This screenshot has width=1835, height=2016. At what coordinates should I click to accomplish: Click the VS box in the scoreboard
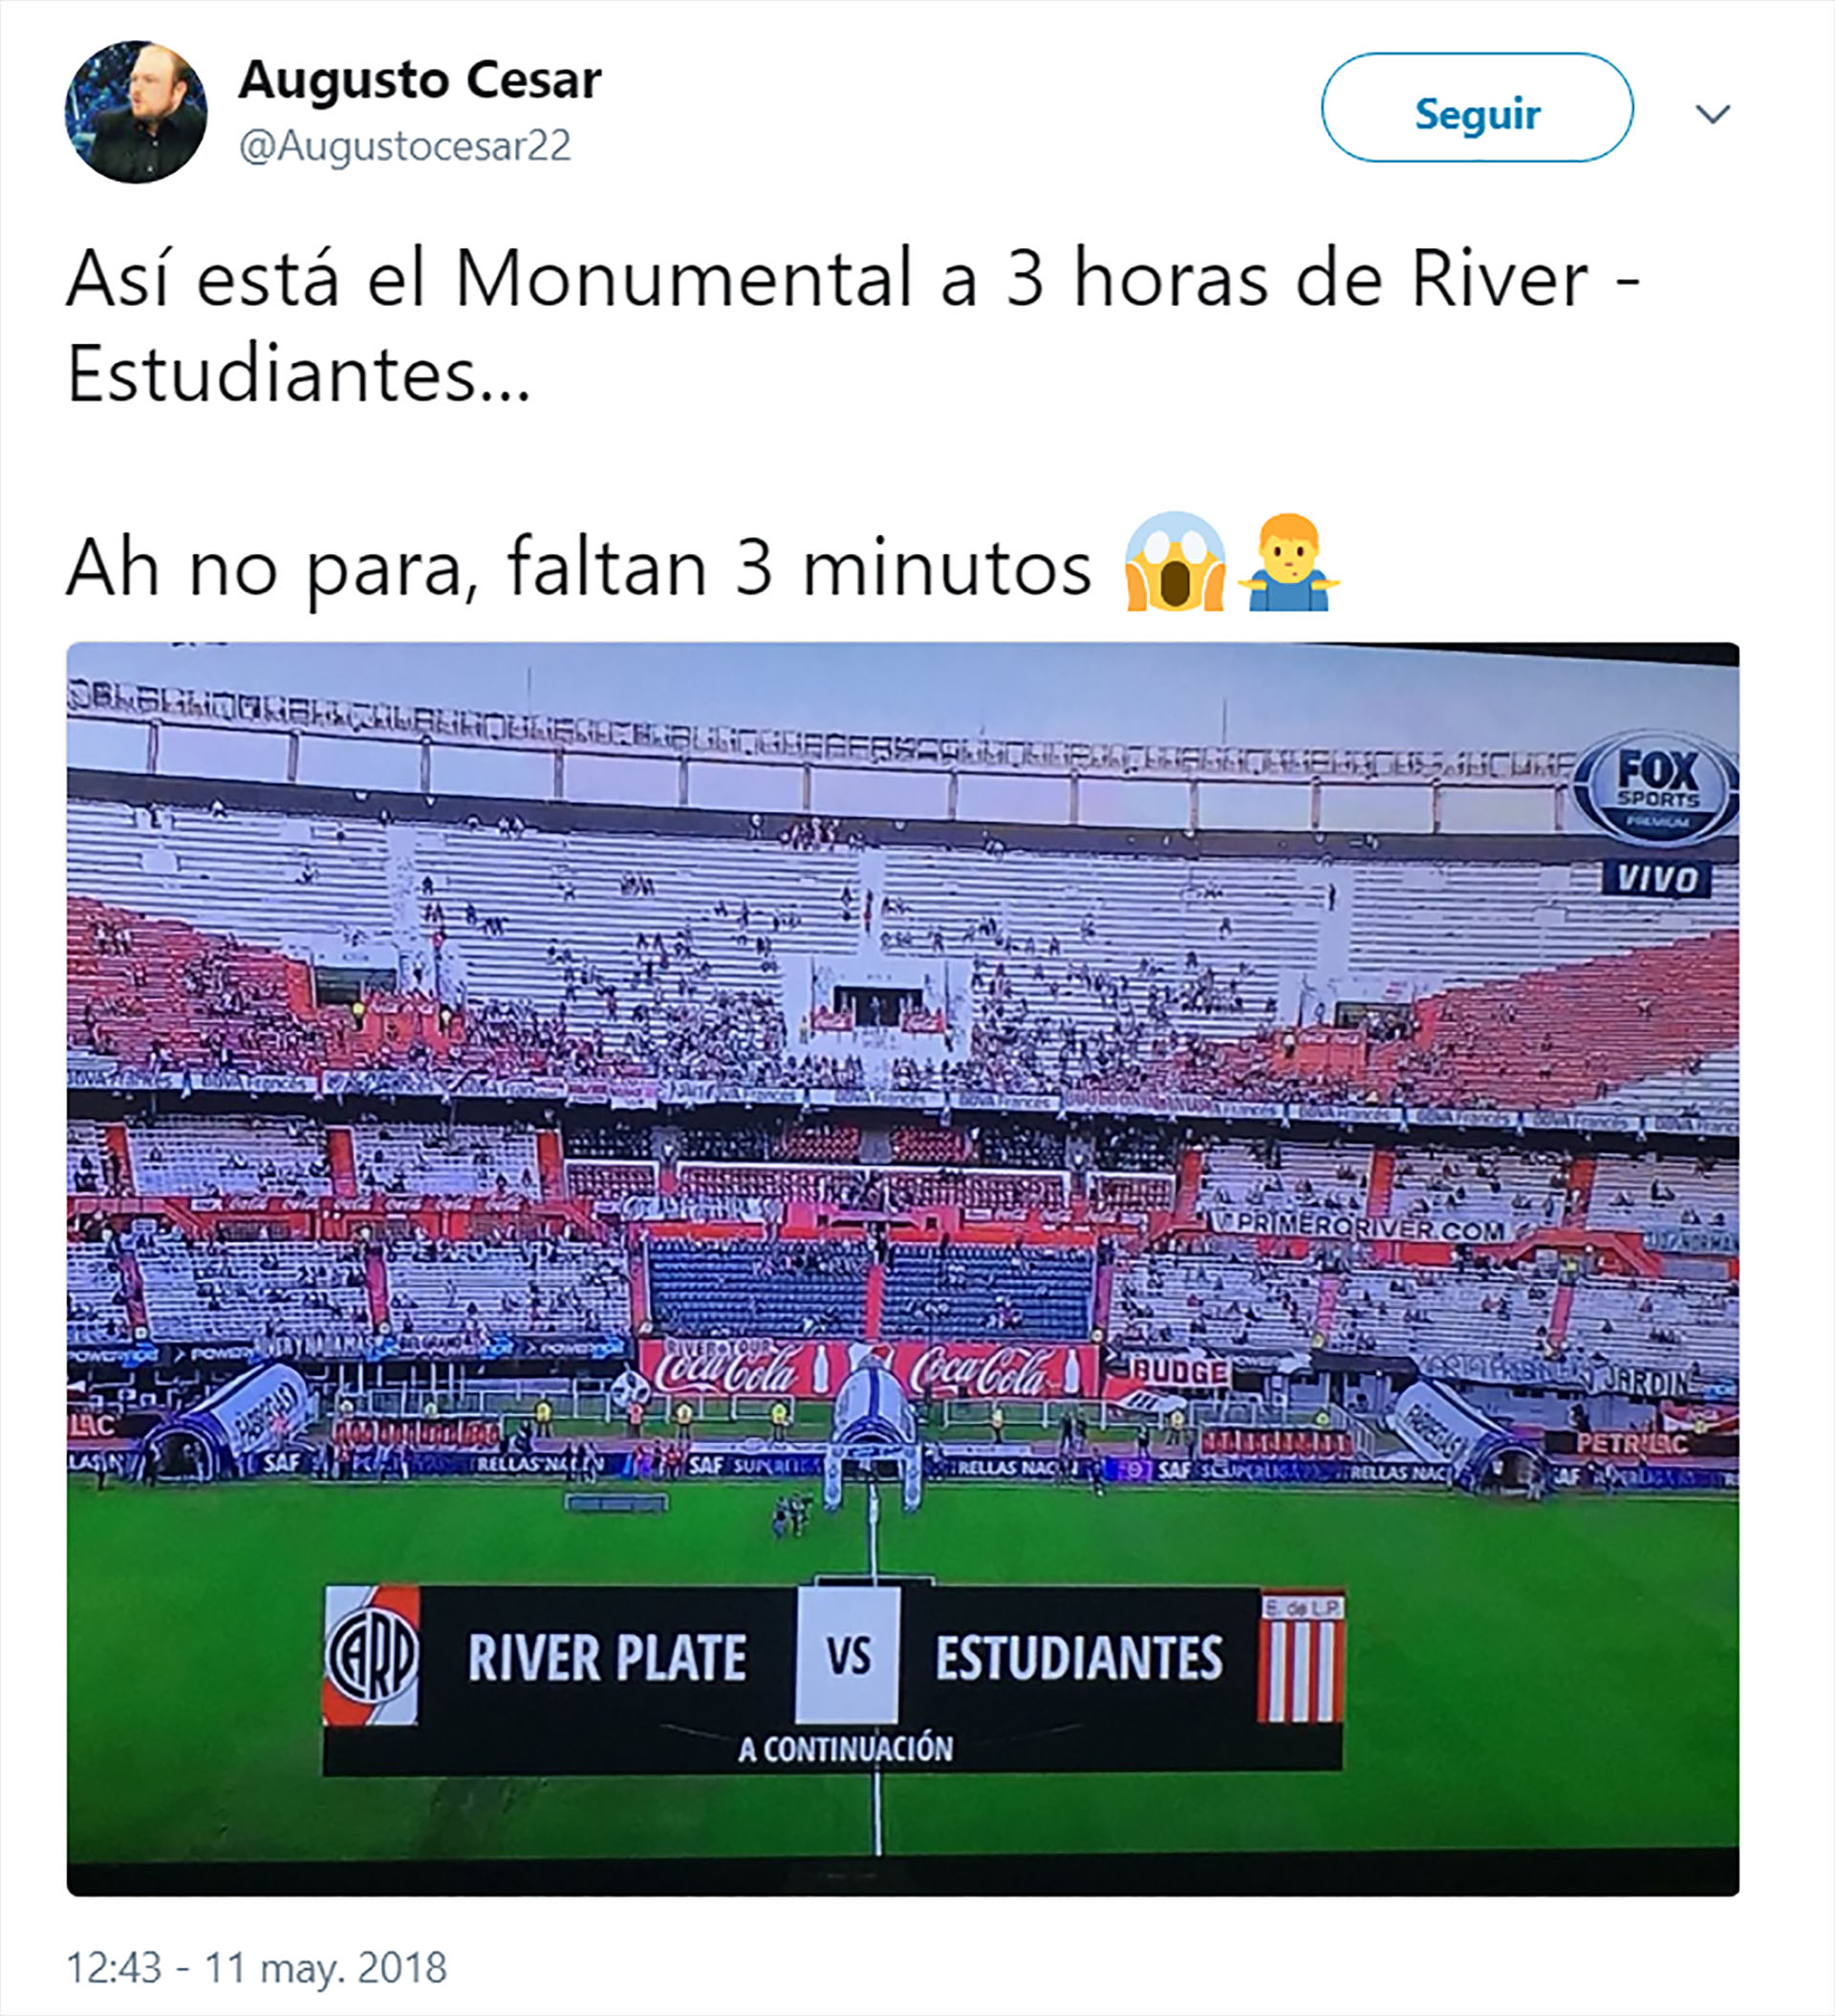pos(848,1656)
